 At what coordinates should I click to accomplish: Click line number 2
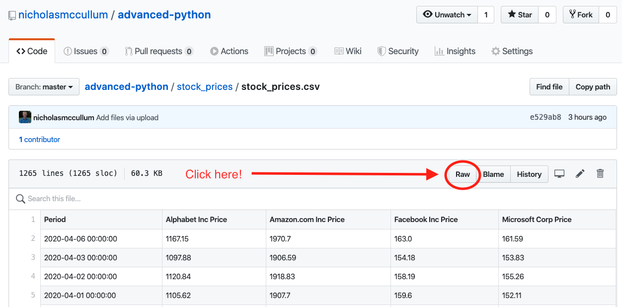click(33, 238)
